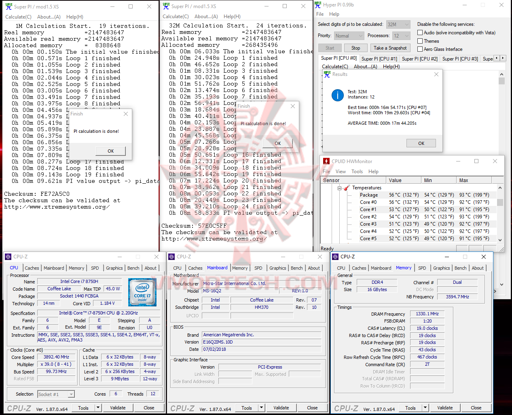Click Hyper PI inner window scrollbar thumb
The image size is (512, 415).
pos(501,81)
